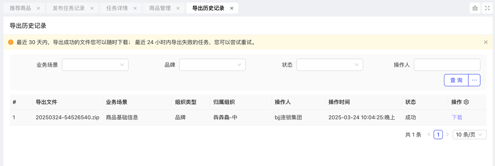The image size is (495, 166).
Task: Click 操作人 column header
Action: (x=283, y=102)
